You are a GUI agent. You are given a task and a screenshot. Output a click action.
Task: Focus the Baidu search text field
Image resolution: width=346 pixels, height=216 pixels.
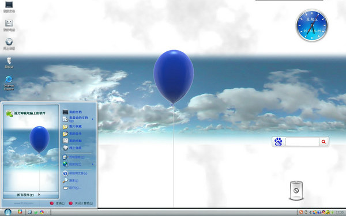coord(302,142)
